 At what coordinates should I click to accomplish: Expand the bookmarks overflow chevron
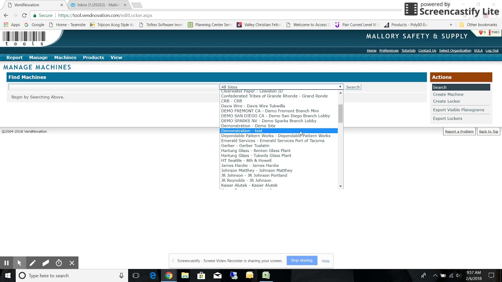point(451,25)
